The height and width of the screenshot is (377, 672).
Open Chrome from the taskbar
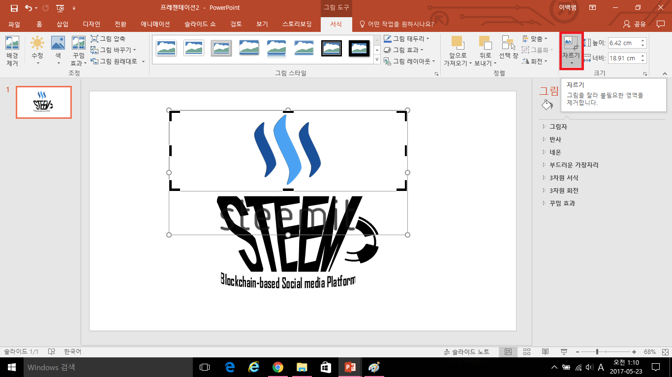277,367
